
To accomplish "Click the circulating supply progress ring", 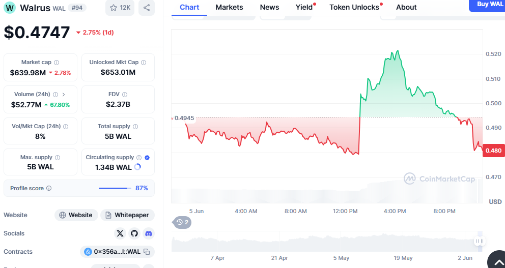I will [x=137, y=167].
